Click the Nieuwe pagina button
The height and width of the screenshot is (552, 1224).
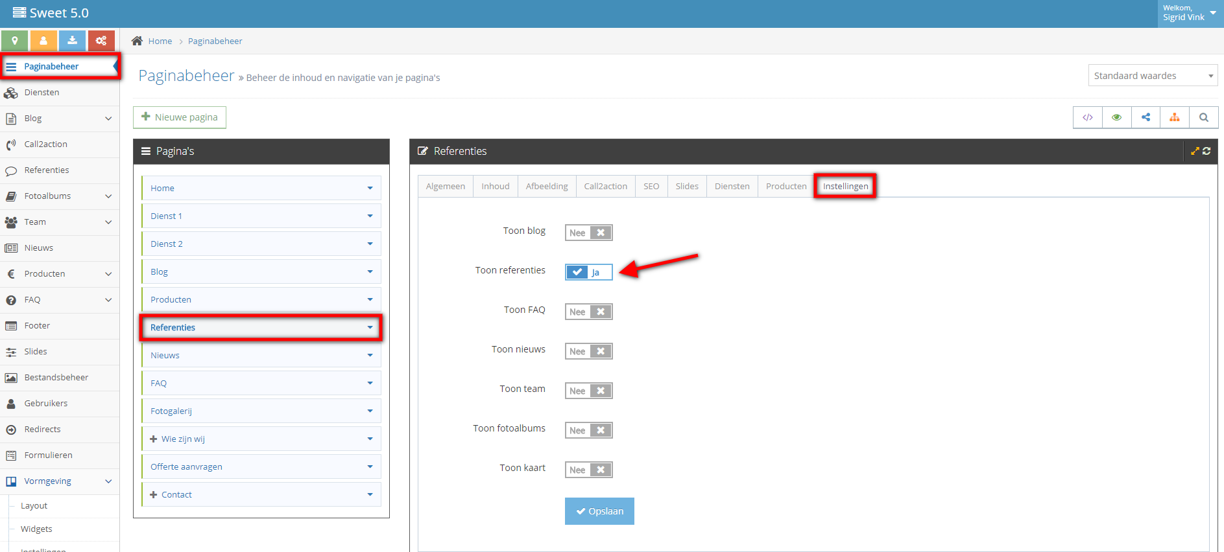180,117
